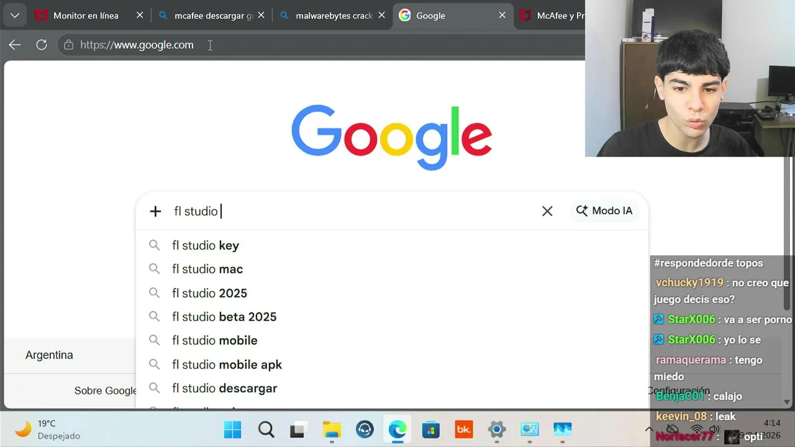Close the Monitor en línea tab
This screenshot has height=447, width=795.
coord(140,16)
